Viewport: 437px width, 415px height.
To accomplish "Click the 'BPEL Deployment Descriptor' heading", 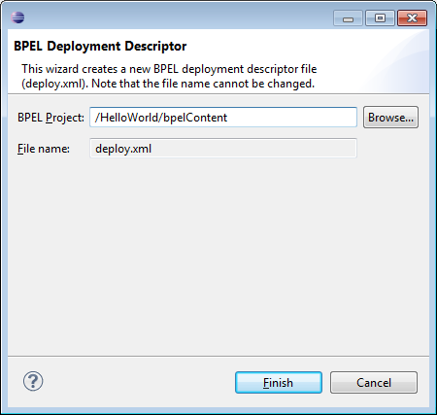I will point(100,46).
